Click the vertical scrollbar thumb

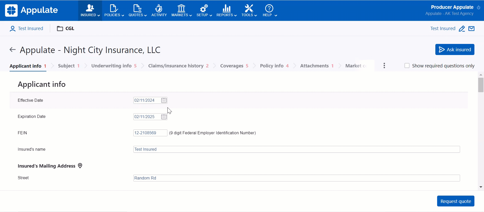click(481, 85)
